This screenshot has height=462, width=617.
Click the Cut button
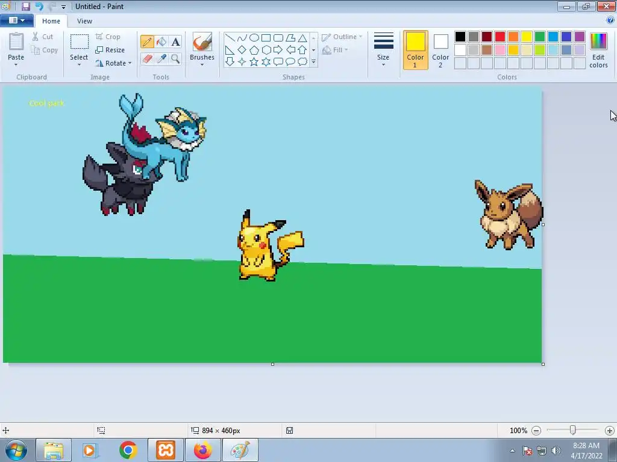(x=43, y=37)
